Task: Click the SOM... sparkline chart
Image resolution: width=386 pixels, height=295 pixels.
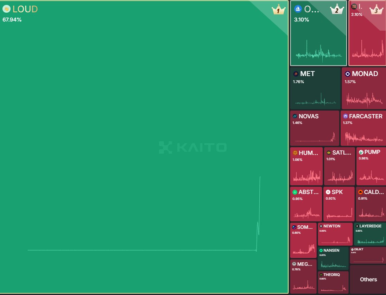Action: pos(304,249)
